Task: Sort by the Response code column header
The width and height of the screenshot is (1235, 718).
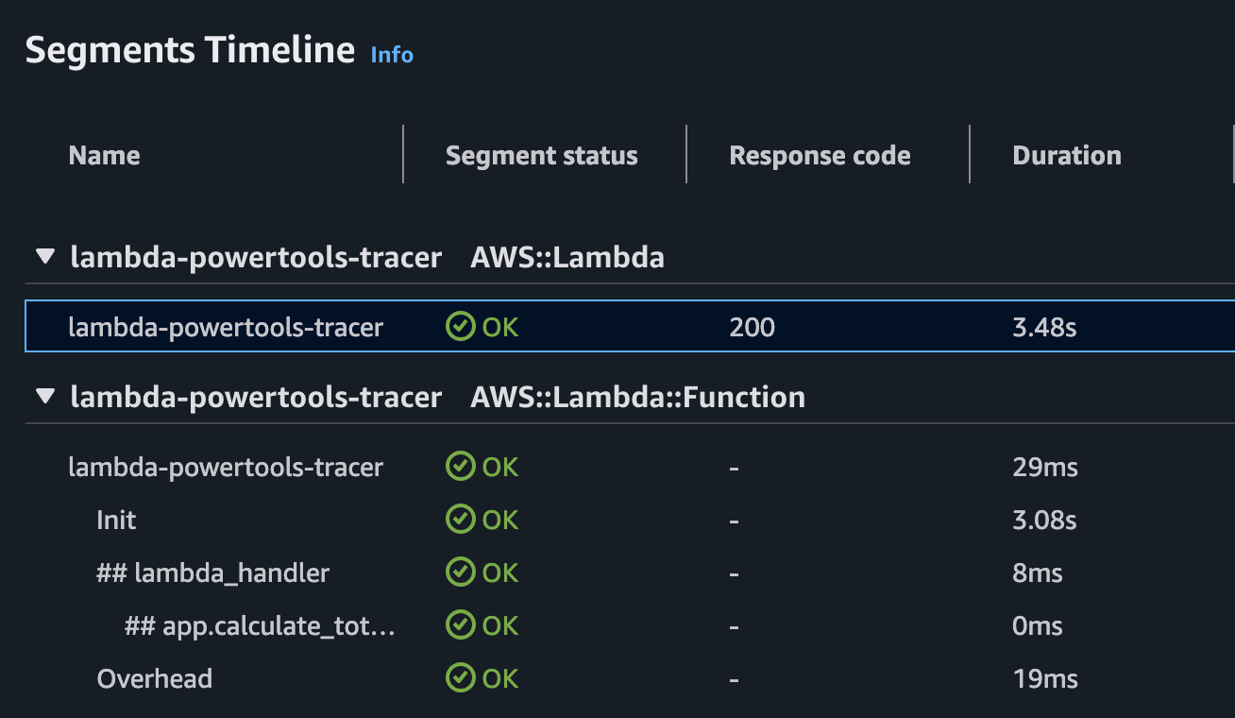Action: pyautogui.click(x=820, y=155)
